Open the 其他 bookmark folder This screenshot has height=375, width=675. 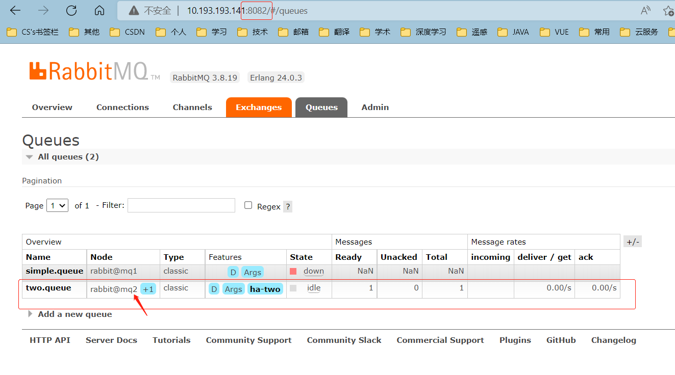point(84,32)
